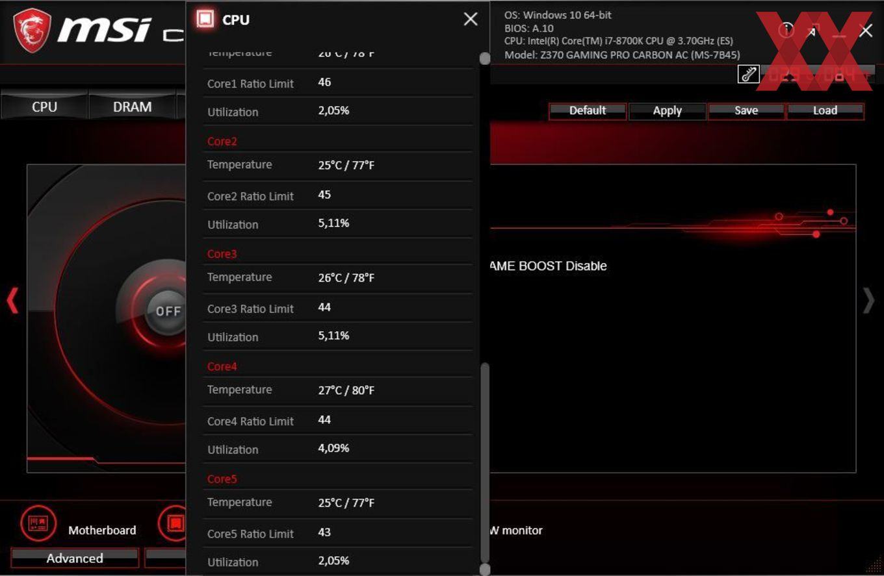Click Core2 Ratio Limit value 45
The image size is (884, 576).
324,195
